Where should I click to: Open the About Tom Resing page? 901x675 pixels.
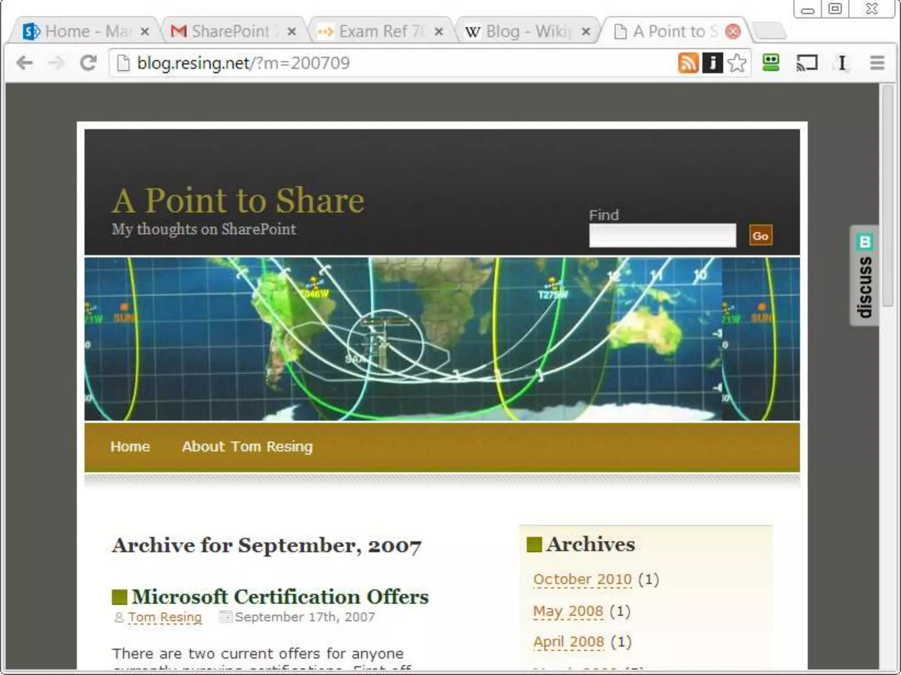[x=247, y=446]
